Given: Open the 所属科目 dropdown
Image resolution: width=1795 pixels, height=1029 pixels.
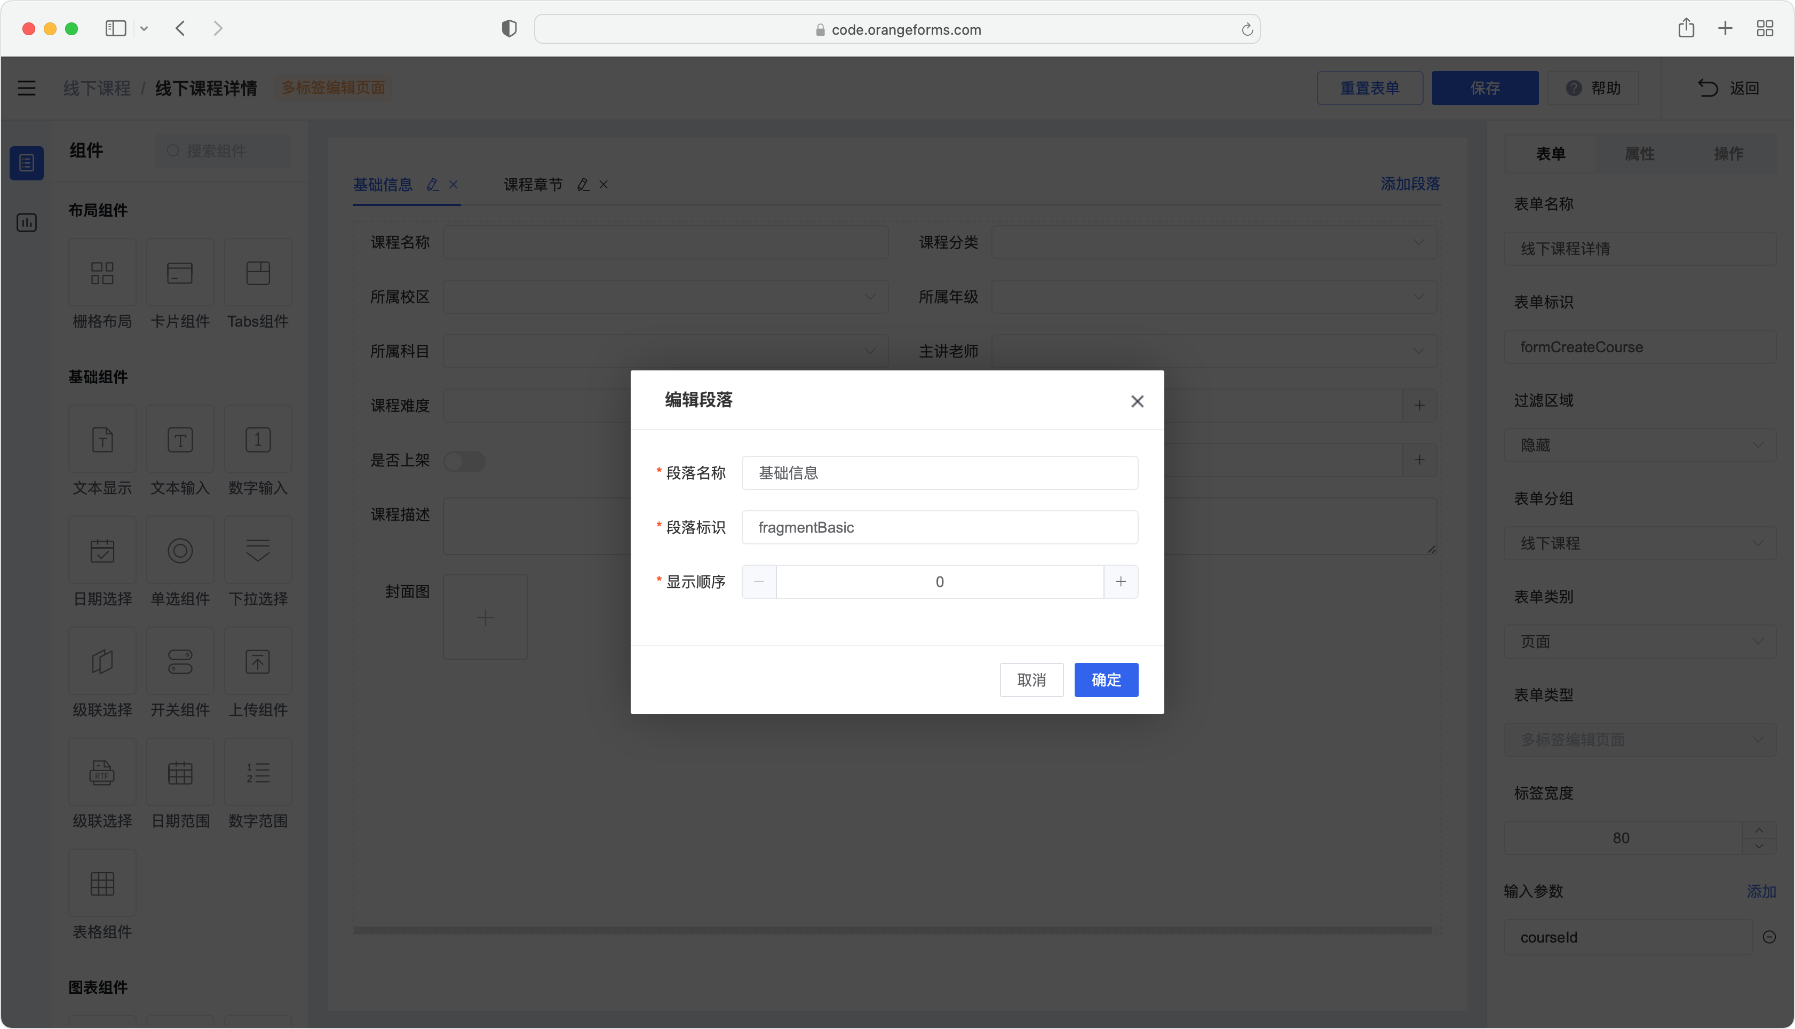Looking at the screenshot, I should (665, 351).
